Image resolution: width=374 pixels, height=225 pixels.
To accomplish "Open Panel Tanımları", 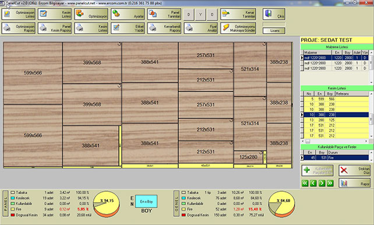I will tap(164, 15).
